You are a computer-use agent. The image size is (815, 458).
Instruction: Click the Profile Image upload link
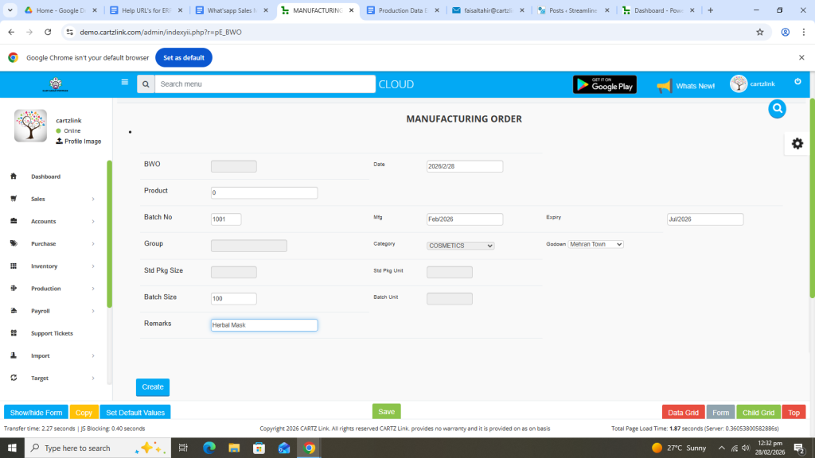point(78,142)
